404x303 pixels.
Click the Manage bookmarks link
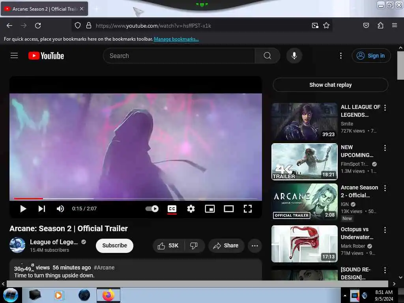[x=176, y=39]
